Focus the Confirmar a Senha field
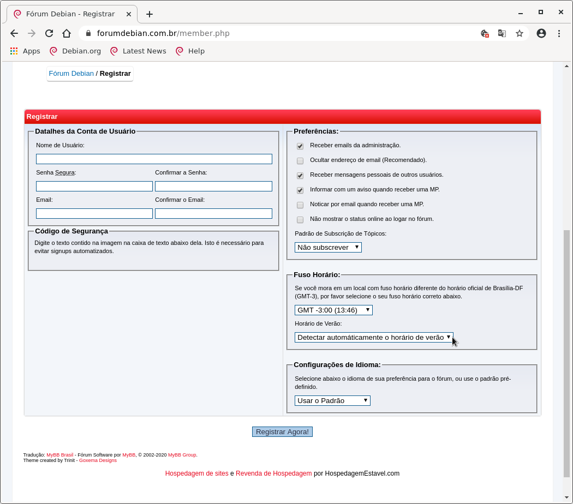This screenshot has width=573, height=504. point(213,186)
